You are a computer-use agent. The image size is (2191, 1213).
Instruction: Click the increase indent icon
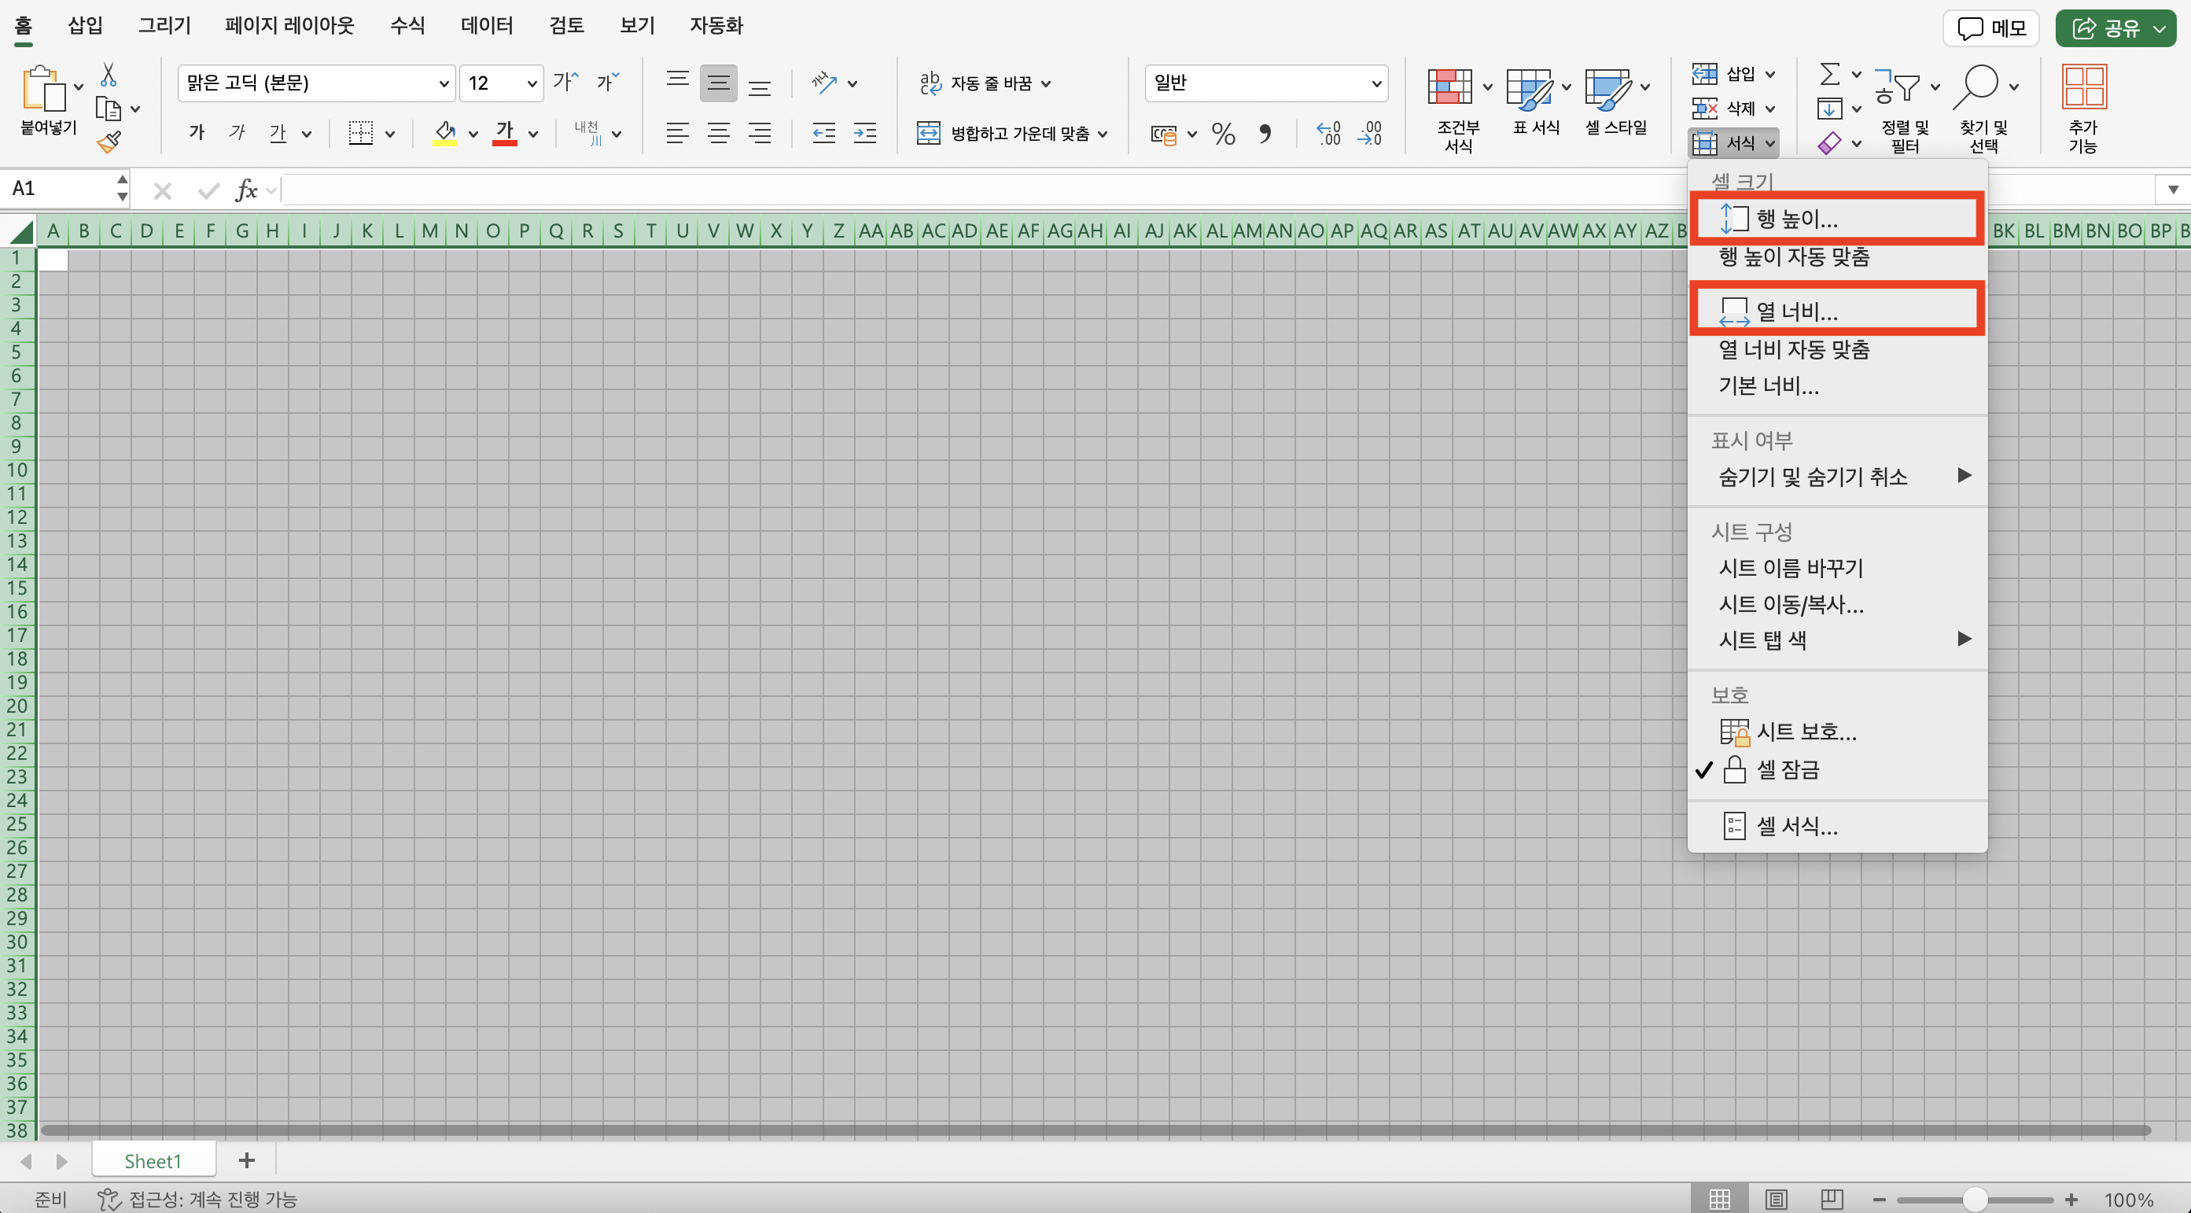tap(864, 133)
